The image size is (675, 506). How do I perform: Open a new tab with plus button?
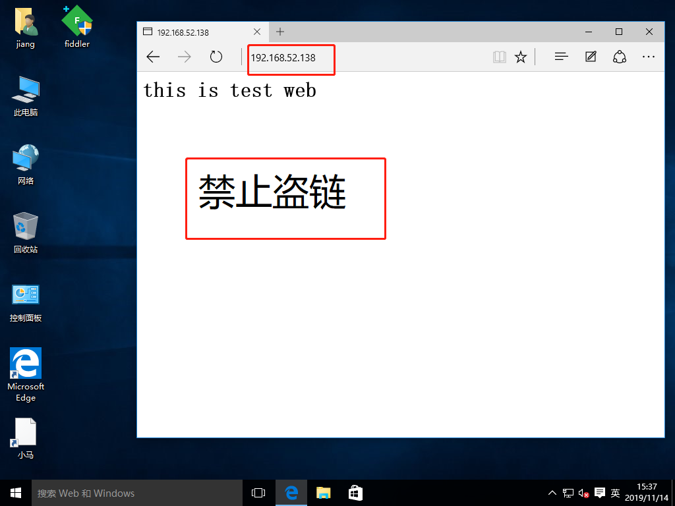point(280,32)
